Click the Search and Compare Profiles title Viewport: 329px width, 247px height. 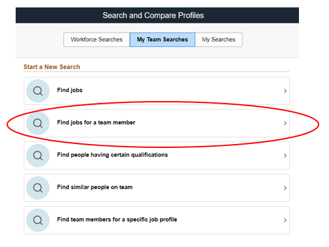coord(153,16)
